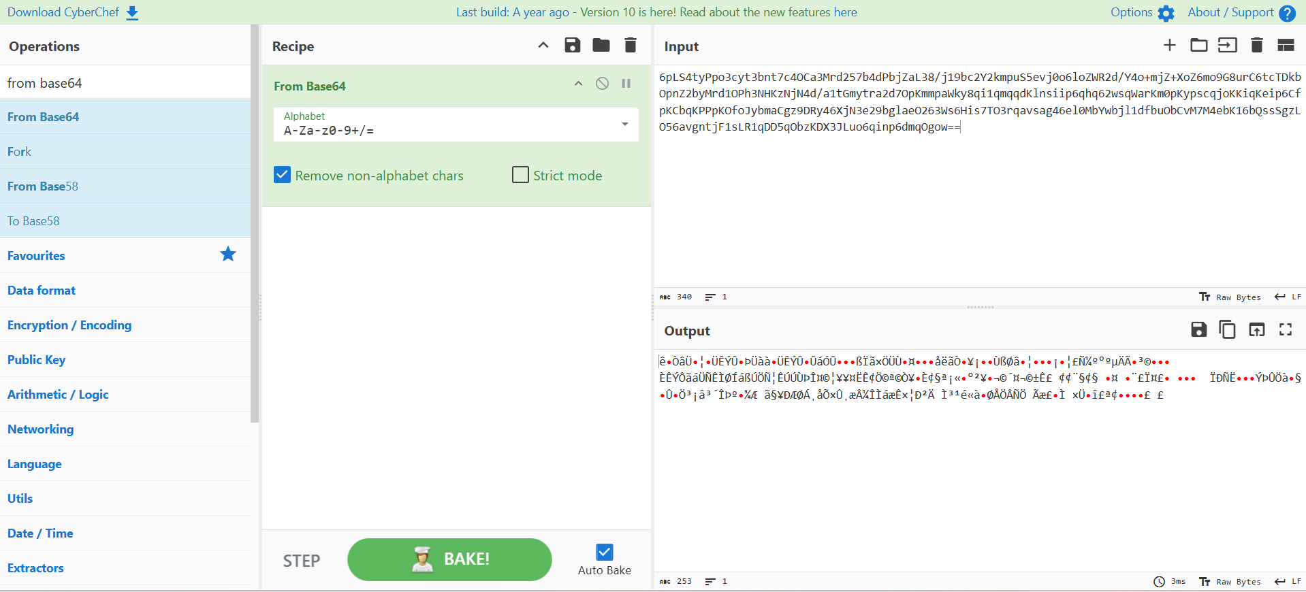Save the current recipe
Image resolution: width=1306 pixels, height=592 pixels.
[x=572, y=46]
